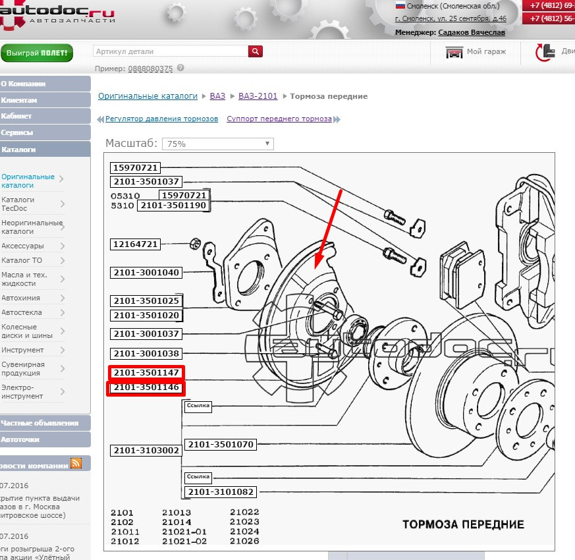This screenshot has height=560, width=575.
Task: Click part number 2101-3001038
Action: click(146, 354)
